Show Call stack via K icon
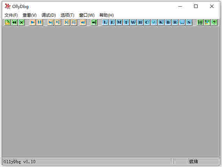 coord(161,22)
